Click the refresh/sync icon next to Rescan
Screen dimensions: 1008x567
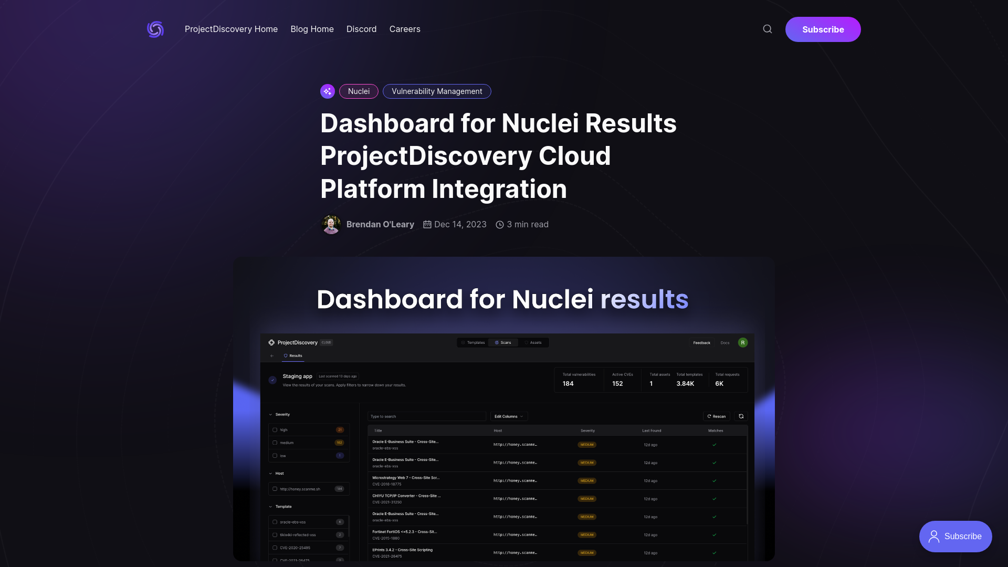click(741, 416)
